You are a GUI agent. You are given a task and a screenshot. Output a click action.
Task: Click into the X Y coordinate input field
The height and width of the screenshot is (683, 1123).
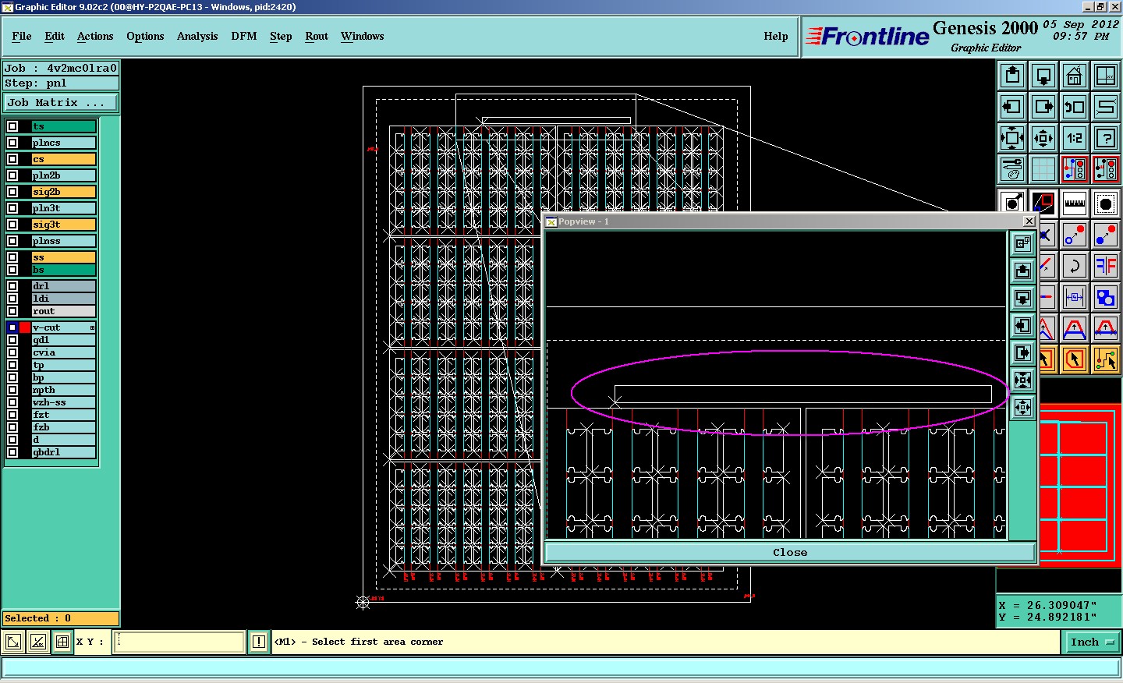click(179, 642)
